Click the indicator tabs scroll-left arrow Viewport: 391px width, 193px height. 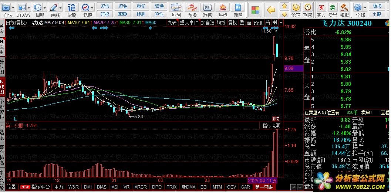[294, 187]
